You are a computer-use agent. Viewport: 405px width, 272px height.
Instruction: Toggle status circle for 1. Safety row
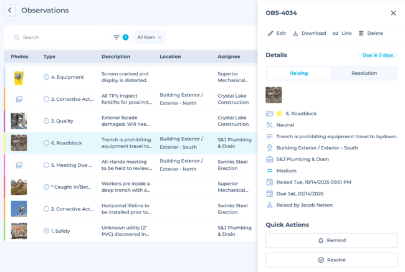(47, 231)
